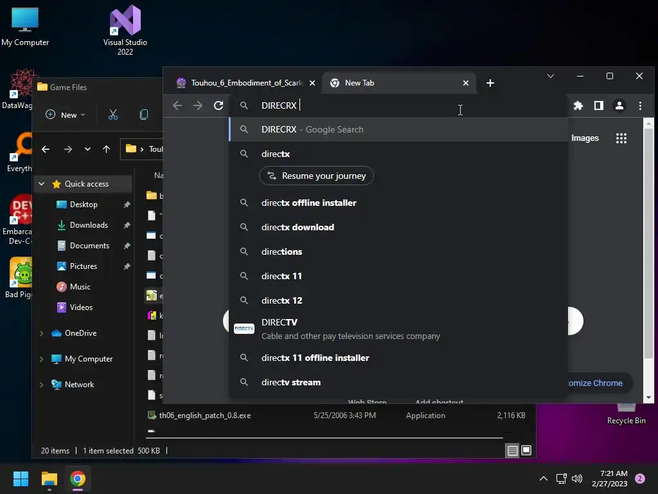The image size is (658, 494).
Task: Go up one folder in File Explorer
Action: click(x=106, y=149)
